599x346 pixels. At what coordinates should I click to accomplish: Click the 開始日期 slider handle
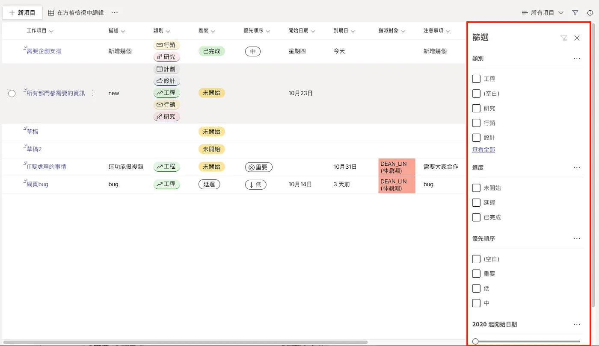coord(475,341)
